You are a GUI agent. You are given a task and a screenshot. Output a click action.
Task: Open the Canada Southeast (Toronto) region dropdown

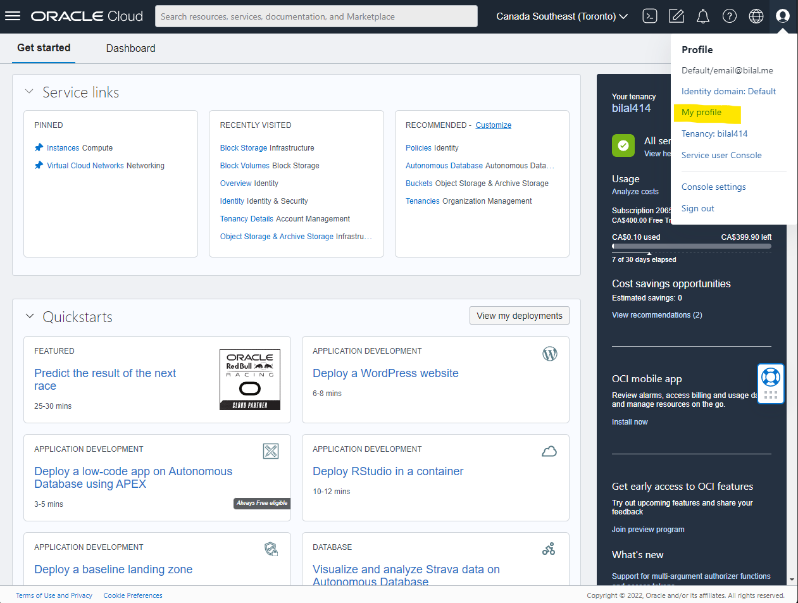(x=562, y=16)
